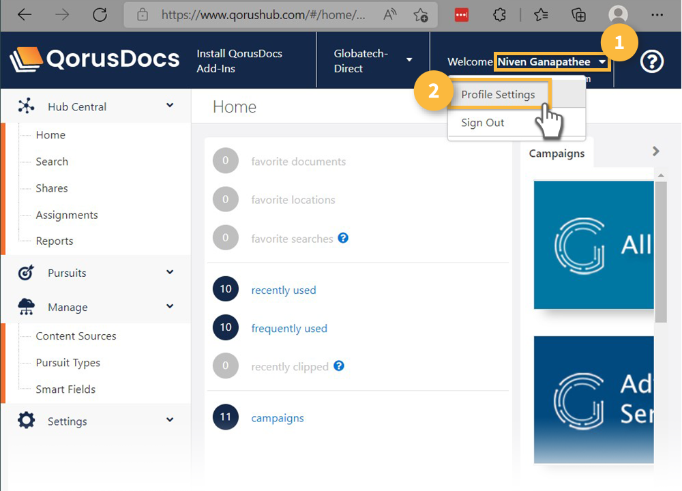Viewport: 682px width, 491px height.
Task: Add page to favorites star icon
Action: pos(421,14)
